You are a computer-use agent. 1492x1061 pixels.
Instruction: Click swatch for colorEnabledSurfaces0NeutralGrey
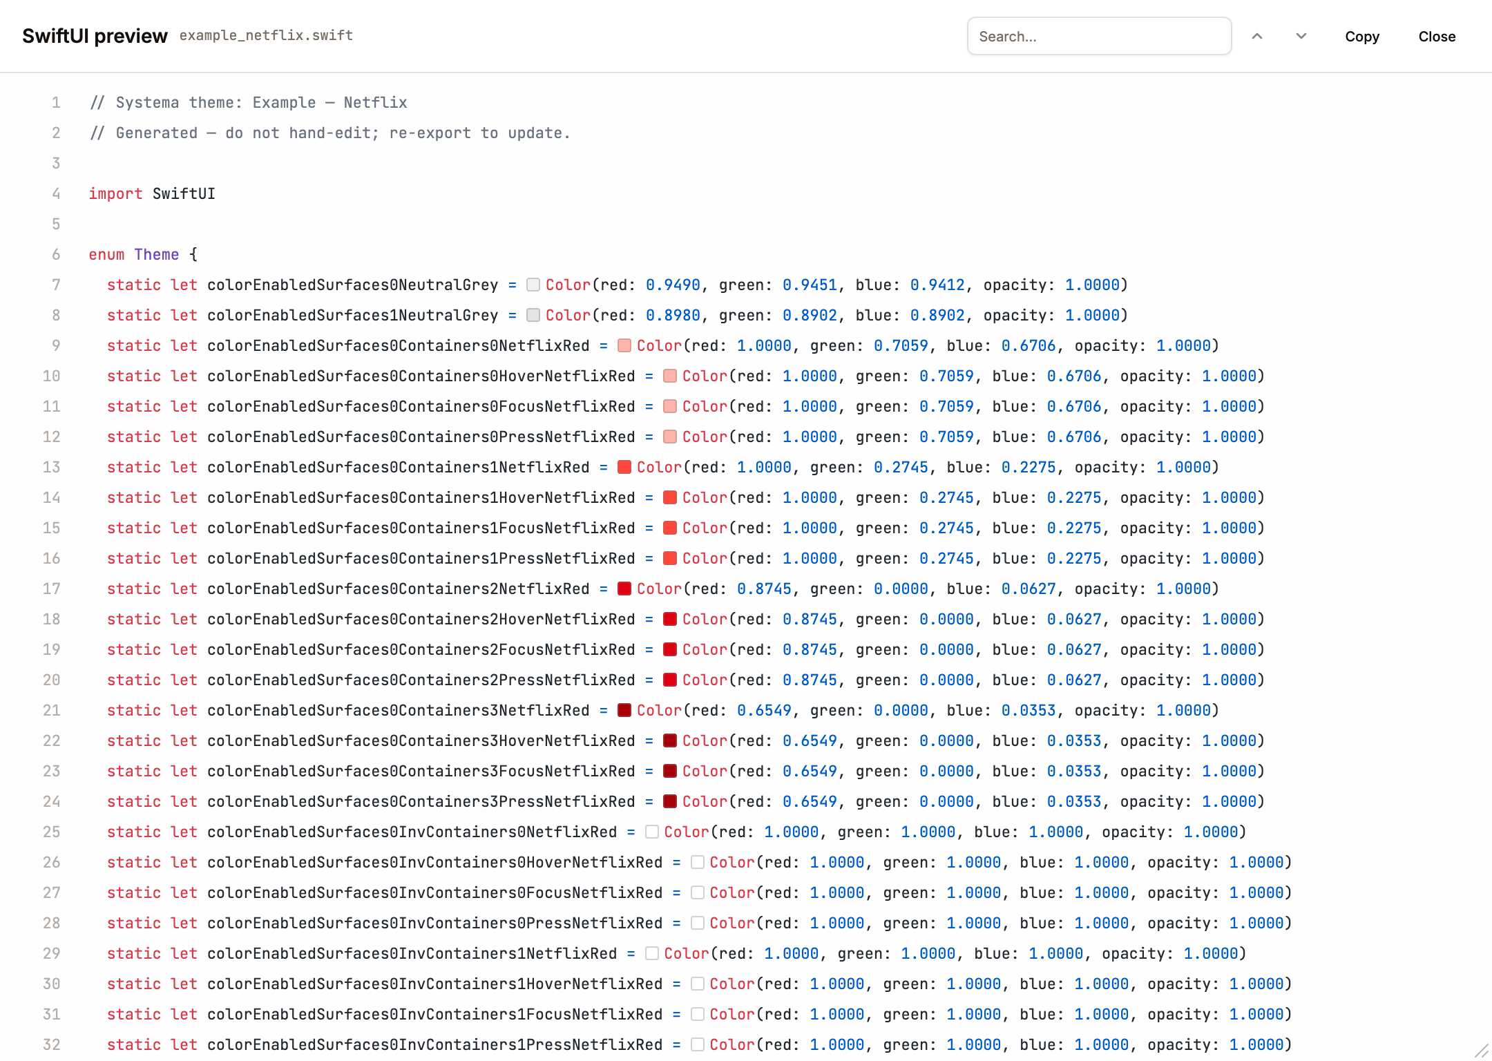(x=533, y=285)
